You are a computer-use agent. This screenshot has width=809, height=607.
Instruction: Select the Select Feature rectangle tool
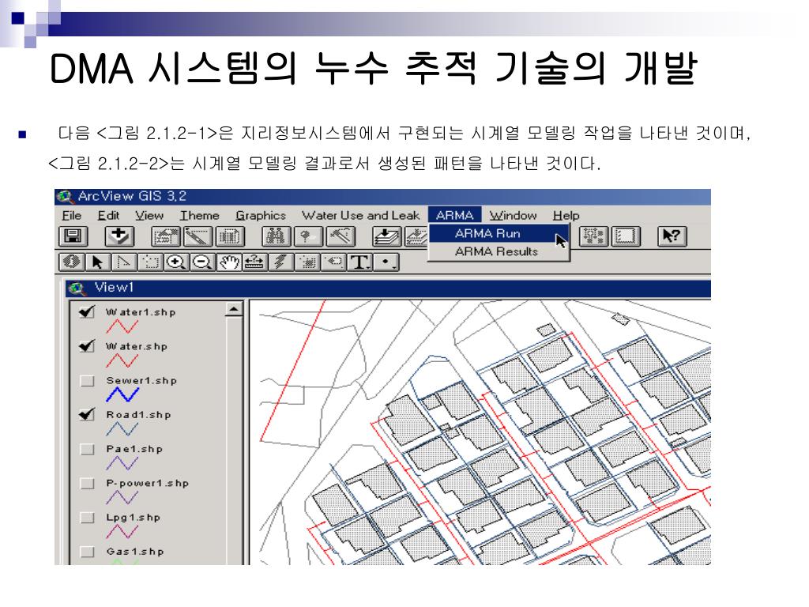(151, 262)
